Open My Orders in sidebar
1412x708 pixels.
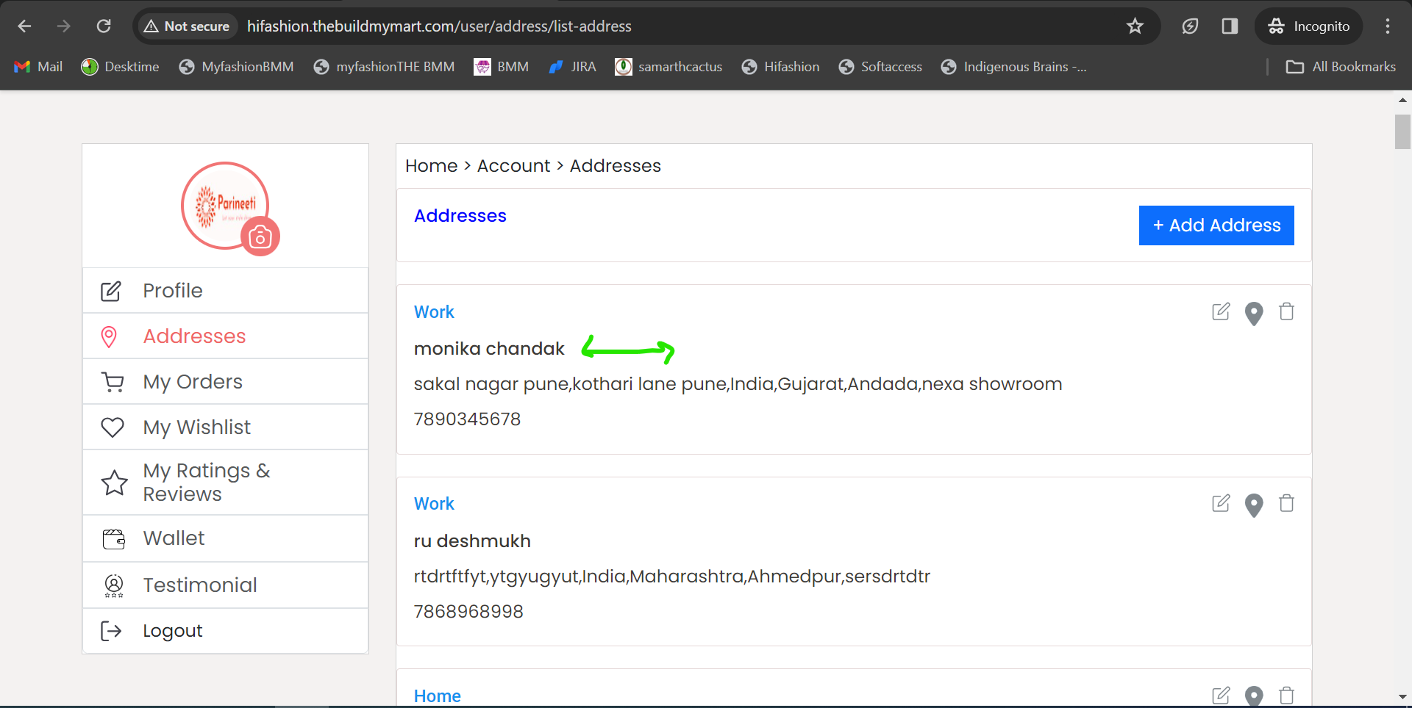click(x=225, y=382)
